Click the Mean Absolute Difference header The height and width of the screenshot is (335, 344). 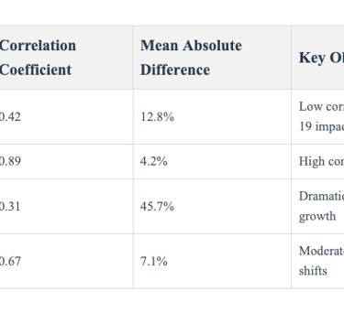click(212, 58)
